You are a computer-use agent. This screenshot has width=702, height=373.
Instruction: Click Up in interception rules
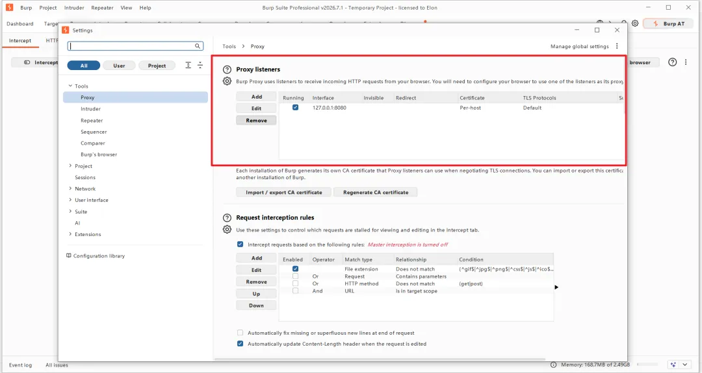tap(257, 294)
